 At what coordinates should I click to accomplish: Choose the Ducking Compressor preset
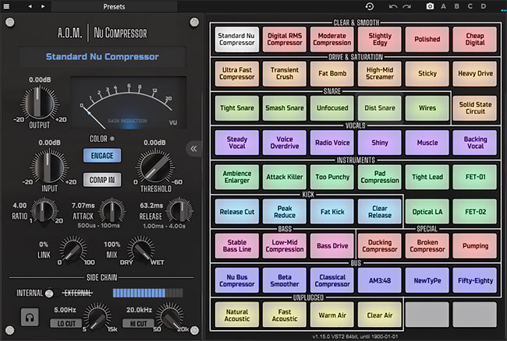pyautogui.click(x=380, y=246)
